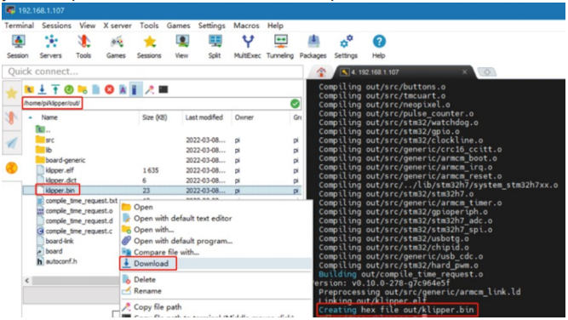Click the star favorites sidebar icon
Viewport: 568px width, 320px height.
(x=12, y=94)
